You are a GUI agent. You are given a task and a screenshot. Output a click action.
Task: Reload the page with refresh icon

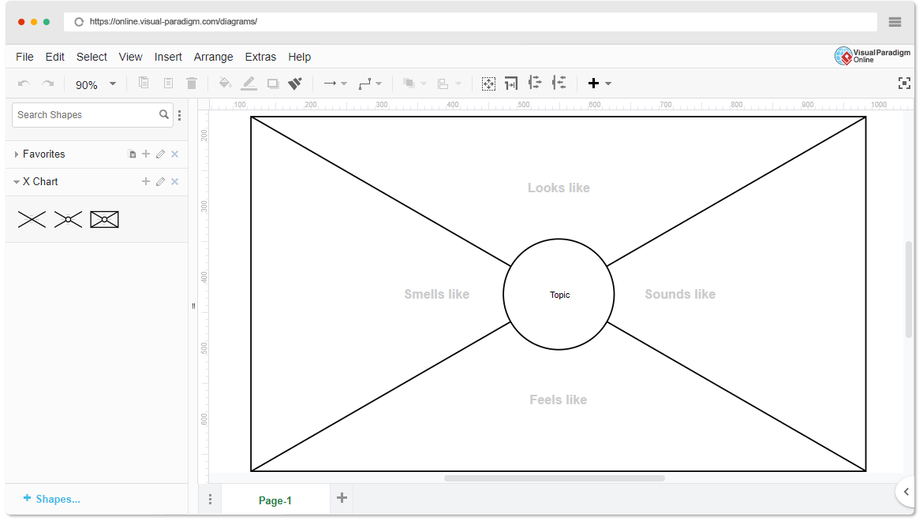click(79, 22)
